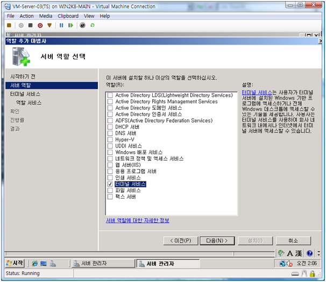Screen dimensions: 326x282
Task: Open the 서버 역할에 대한 자세한 정보 link
Action: 138,221
